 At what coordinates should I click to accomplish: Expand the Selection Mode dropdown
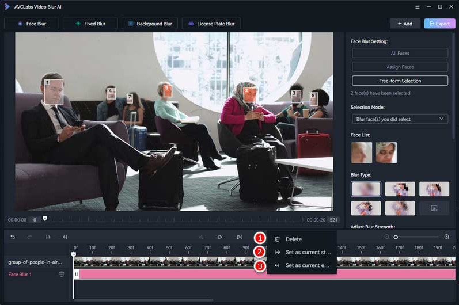pos(400,119)
